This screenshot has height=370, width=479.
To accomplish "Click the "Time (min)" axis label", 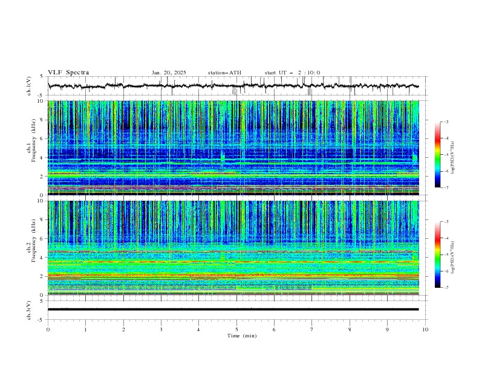I will pos(242,336).
